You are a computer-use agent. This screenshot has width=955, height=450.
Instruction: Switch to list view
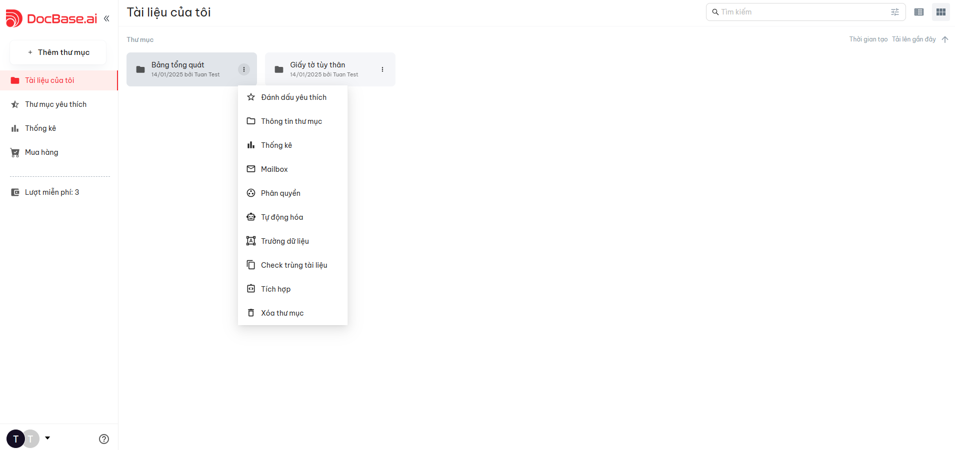[x=919, y=12]
